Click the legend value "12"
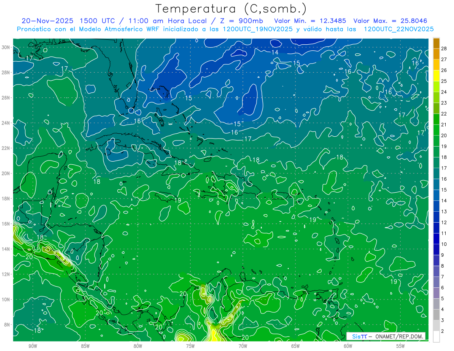The width and height of the screenshot is (454, 351). 444,222
